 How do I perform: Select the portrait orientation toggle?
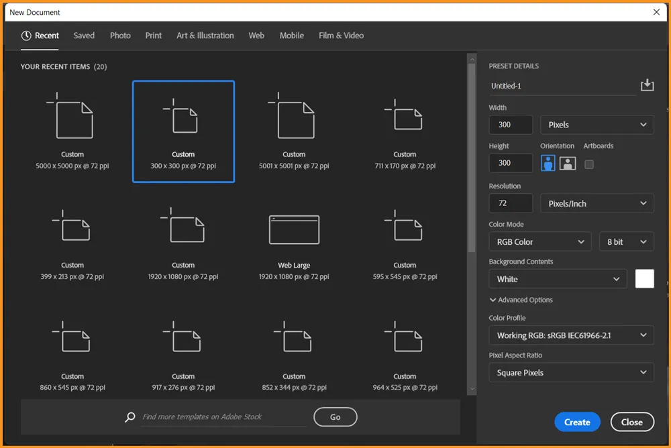click(x=548, y=163)
